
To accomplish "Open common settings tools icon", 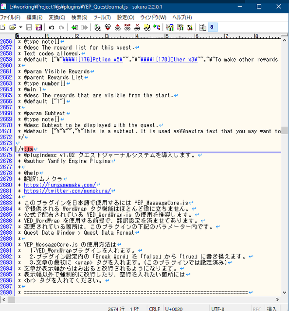I will click(190, 27).
